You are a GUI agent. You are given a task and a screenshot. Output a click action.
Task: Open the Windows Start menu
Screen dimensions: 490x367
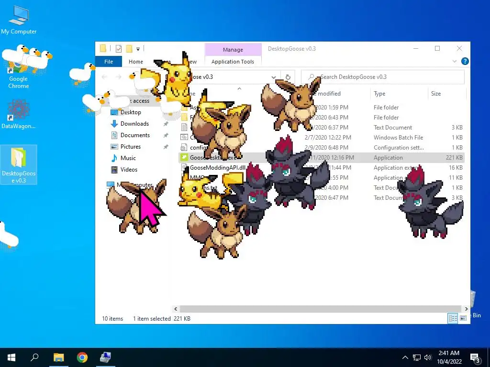pos(11,357)
